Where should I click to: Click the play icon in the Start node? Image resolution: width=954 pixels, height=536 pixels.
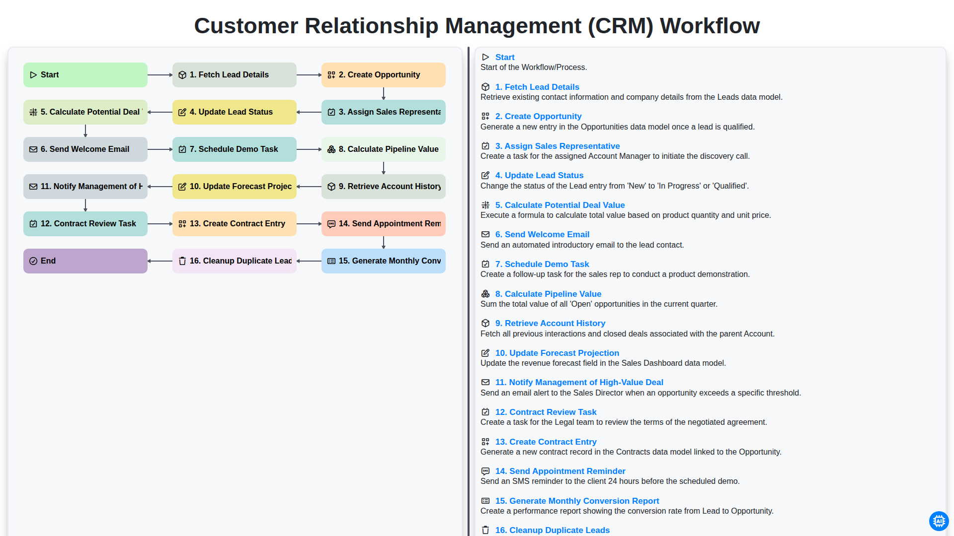(33, 75)
